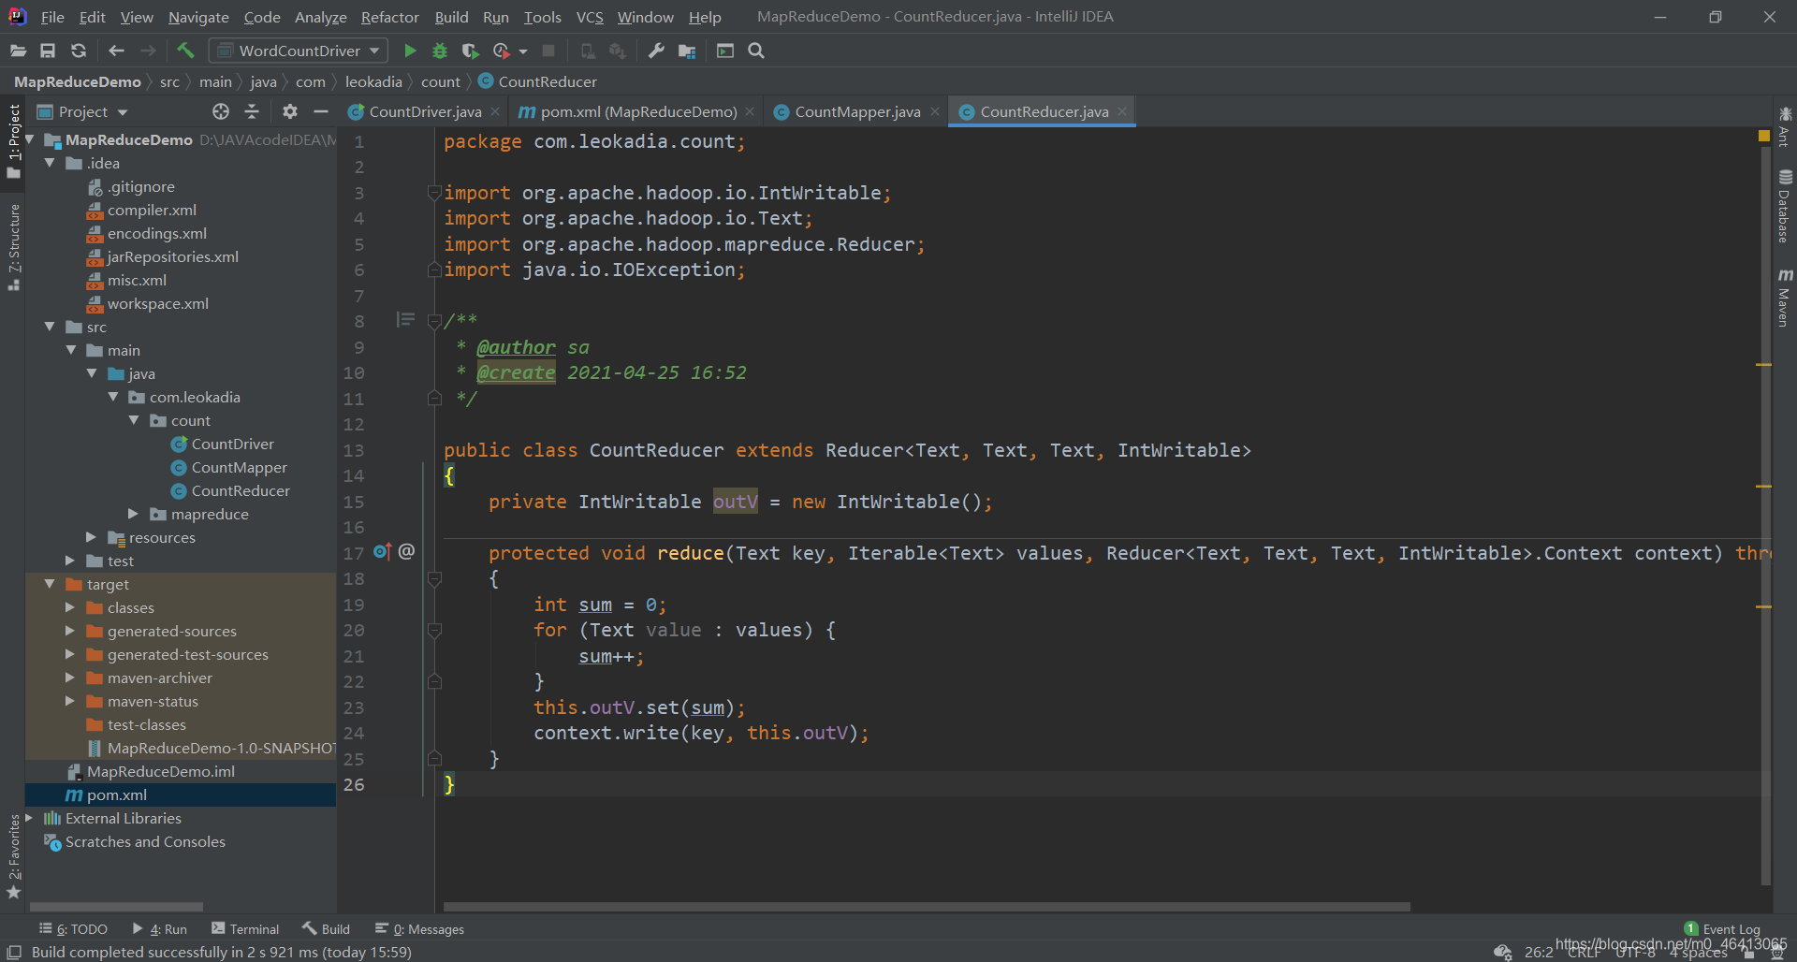Click the Project panel horizontal scrollbar

(x=116, y=907)
